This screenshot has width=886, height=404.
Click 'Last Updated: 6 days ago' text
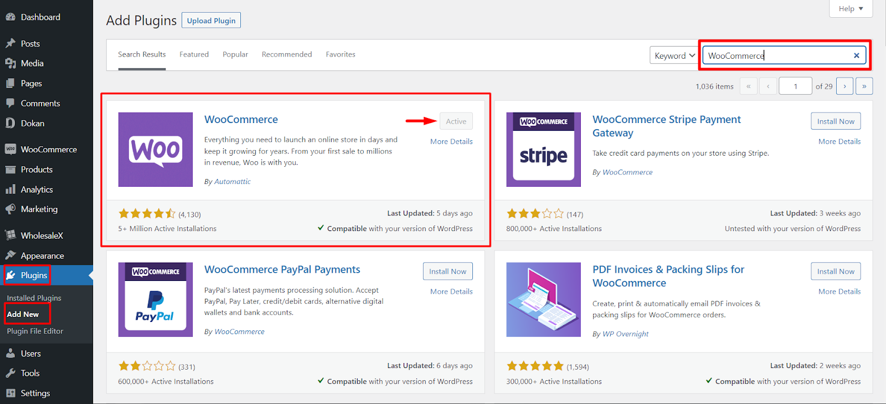pyautogui.click(x=430, y=366)
